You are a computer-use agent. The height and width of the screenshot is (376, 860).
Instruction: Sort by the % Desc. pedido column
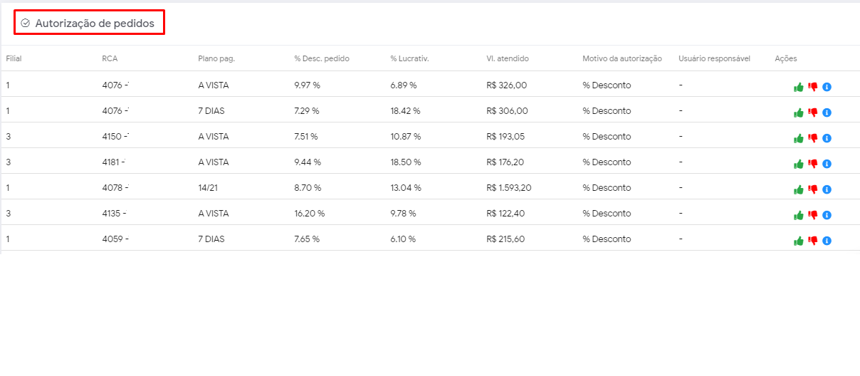pyautogui.click(x=322, y=58)
